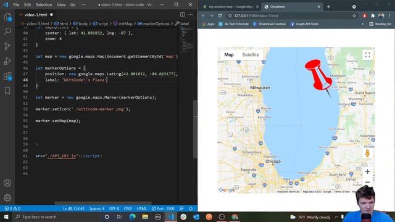Screen dimensions: 395x222
Task: Open the Explorer view in VS Code
Action: click(7, 17)
